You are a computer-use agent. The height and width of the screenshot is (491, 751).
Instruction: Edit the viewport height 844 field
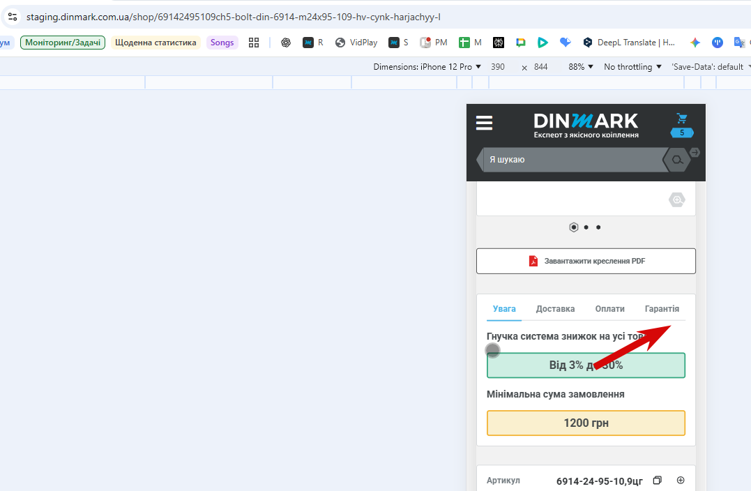pyautogui.click(x=541, y=66)
